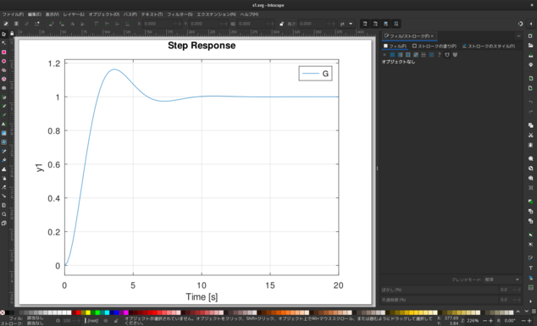Image resolution: width=537 pixels, height=326 pixels.
Task: Click the New document icon
Action: coord(530,36)
